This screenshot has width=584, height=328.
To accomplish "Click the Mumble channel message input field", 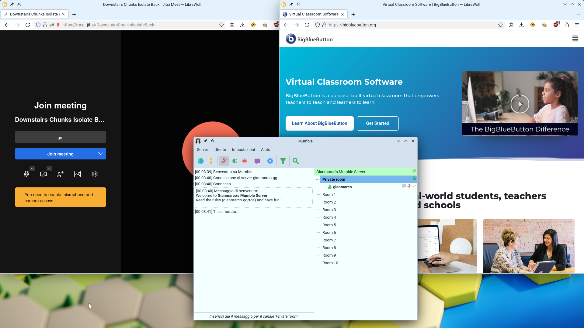I will click(x=254, y=316).
